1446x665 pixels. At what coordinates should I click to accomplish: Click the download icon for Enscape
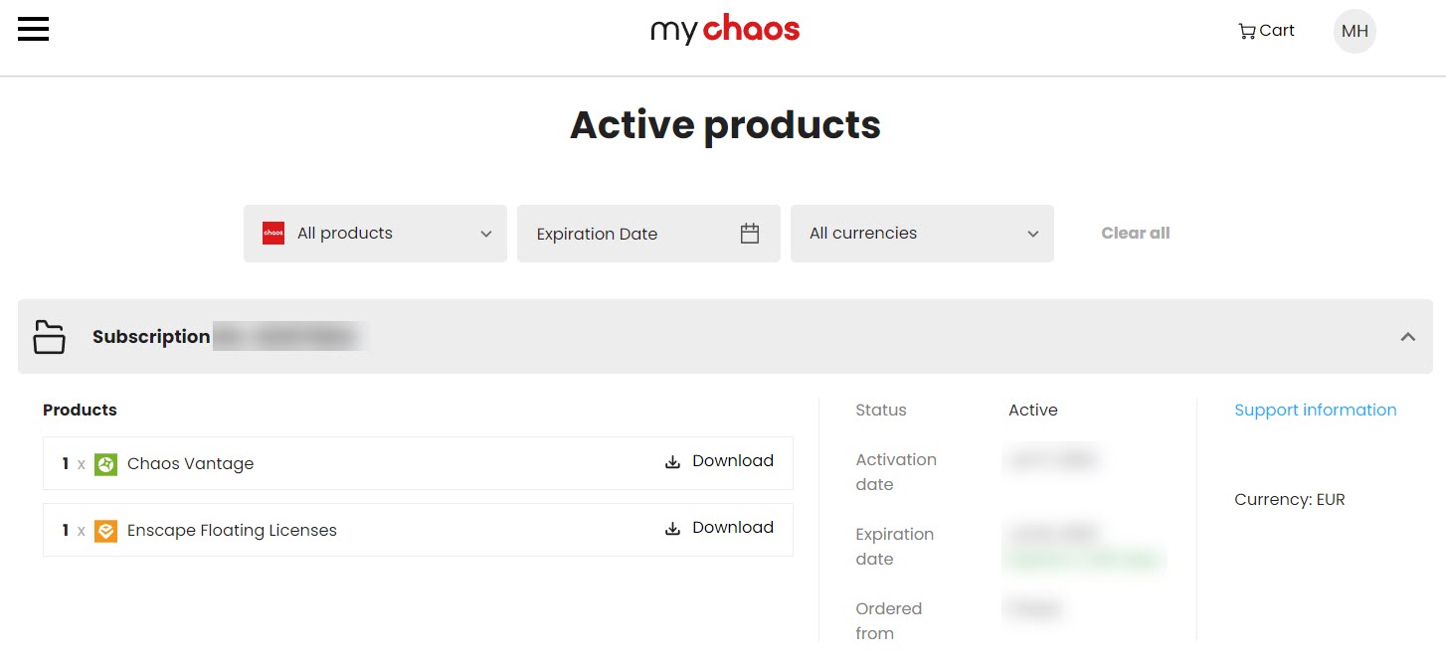[x=672, y=528]
